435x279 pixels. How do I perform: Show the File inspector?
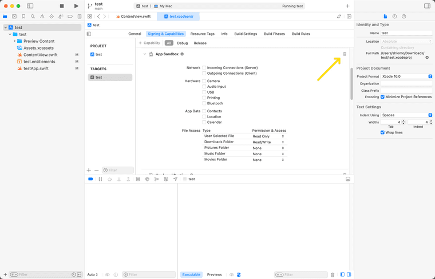tap(385, 17)
